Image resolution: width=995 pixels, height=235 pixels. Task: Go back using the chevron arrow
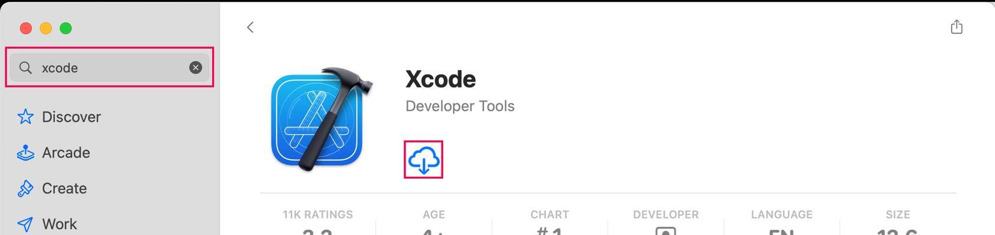(x=250, y=27)
